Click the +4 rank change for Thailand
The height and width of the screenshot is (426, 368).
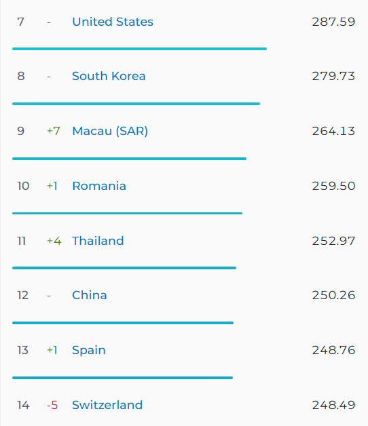coord(54,241)
